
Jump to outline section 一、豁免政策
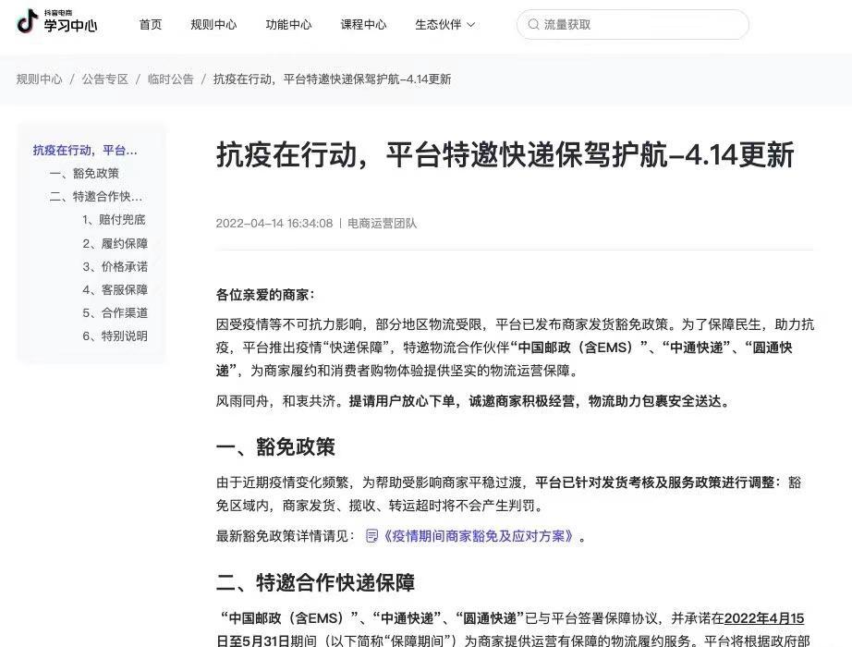click(84, 174)
